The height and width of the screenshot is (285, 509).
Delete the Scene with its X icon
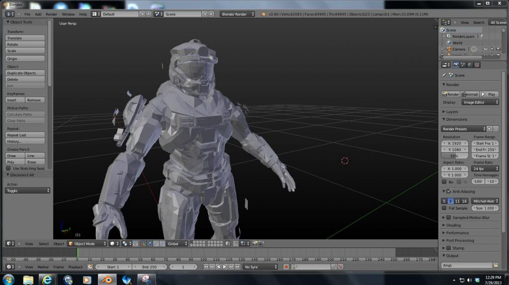point(211,14)
